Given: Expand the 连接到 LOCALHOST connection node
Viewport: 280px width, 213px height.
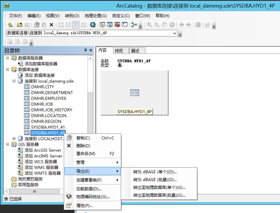Looking at the screenshot, I should click(x=14, y=139).
